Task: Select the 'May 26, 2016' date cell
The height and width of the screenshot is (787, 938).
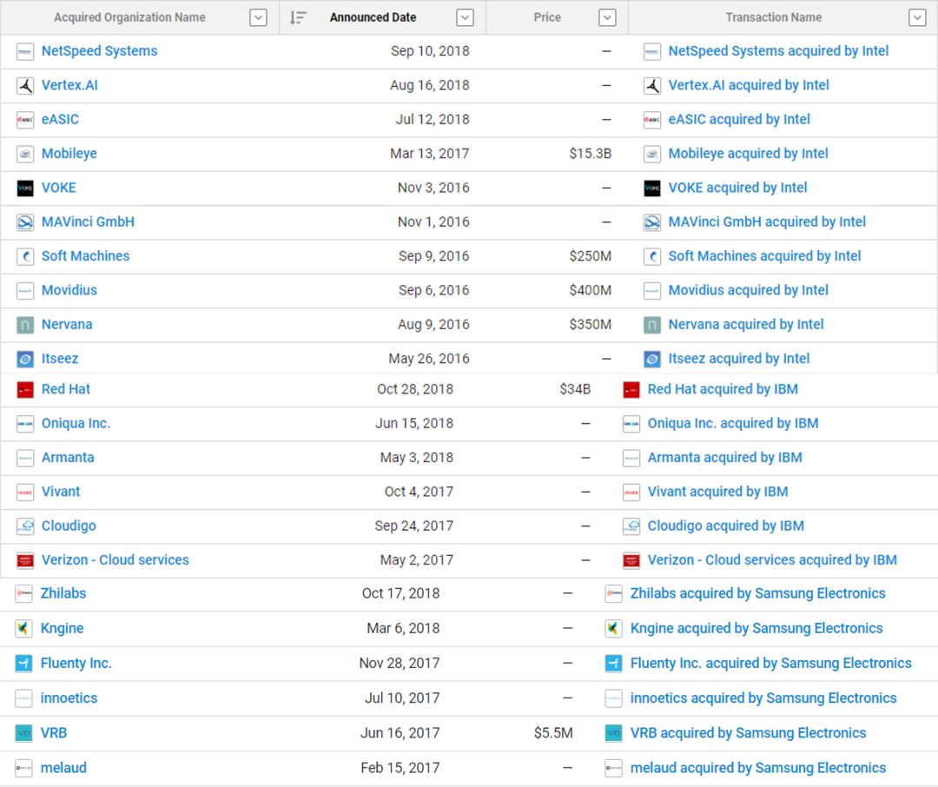Action: 429,359
